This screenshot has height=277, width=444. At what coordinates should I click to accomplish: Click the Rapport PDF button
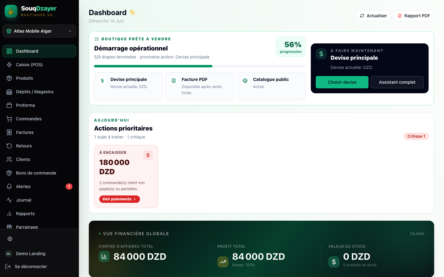(x=414, y=16)
